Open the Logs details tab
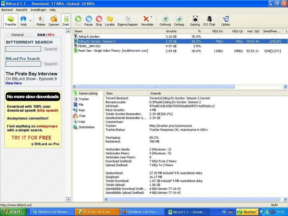This screenshot has width=288, height=216. [x=79, y=122]
